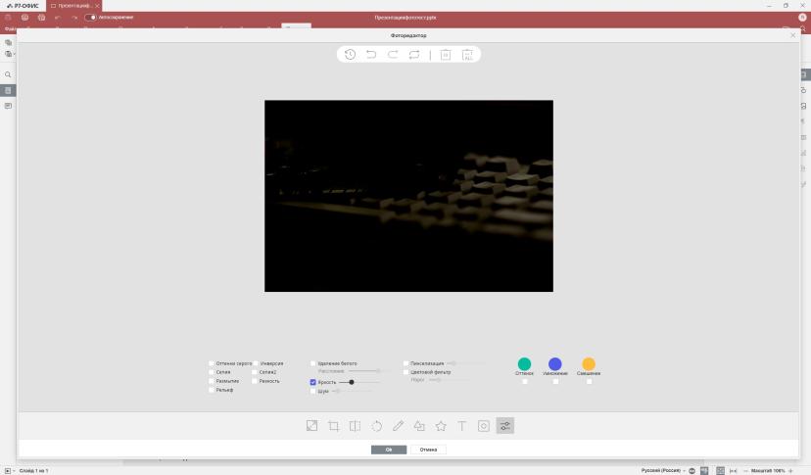The width and height of the screenshot is (811, 475).
Task: Select the star Icon tool
Action: 441,426
